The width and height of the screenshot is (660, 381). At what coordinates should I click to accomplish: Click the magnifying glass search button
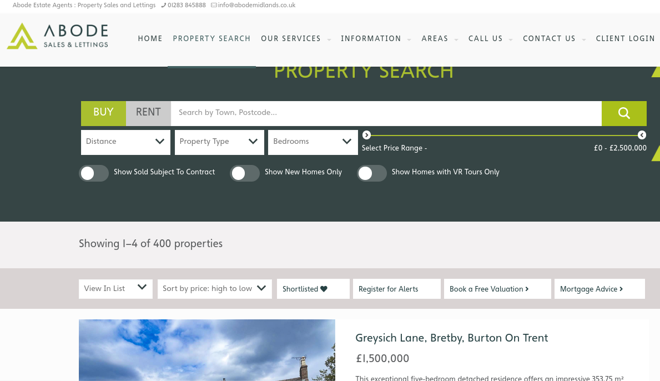point(624,113)
